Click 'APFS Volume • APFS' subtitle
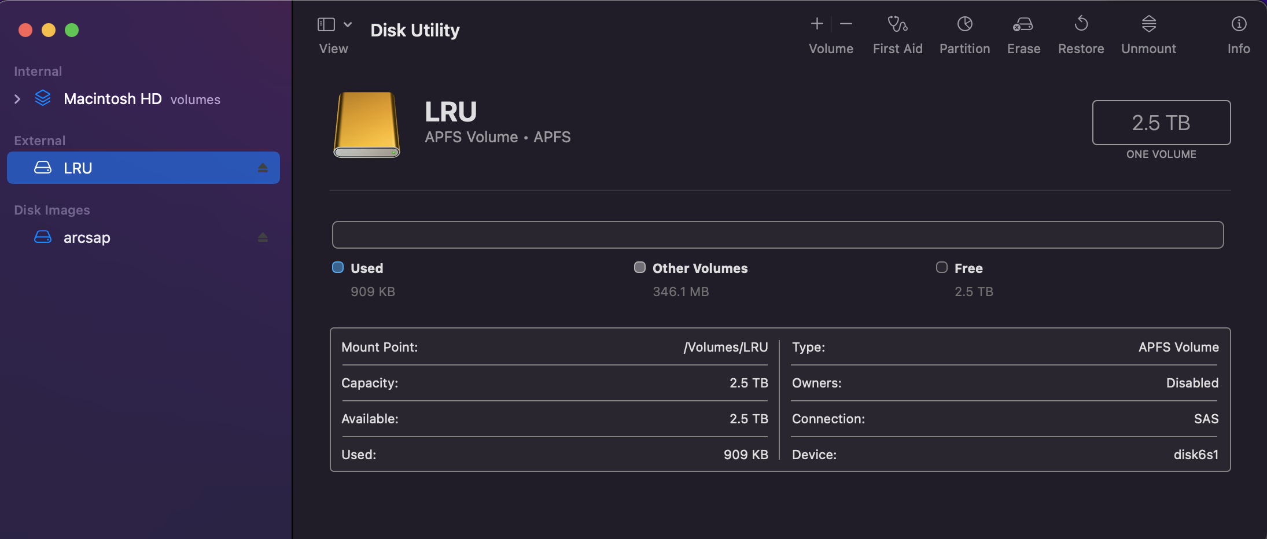 pyautogui.click(x=498, y=137)
